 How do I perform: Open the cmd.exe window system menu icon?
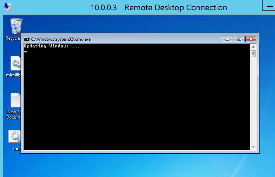[27, 39]
